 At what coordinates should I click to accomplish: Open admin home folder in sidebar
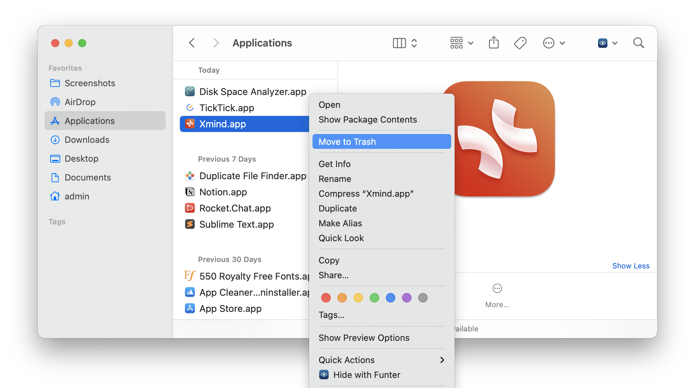[105, 196]
